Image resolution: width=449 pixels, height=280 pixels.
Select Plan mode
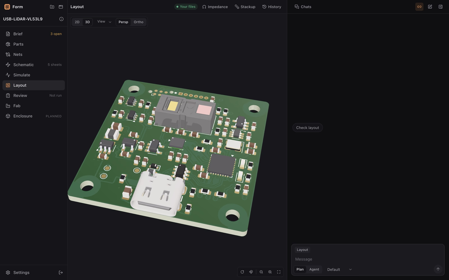click(x=300, y=269)
